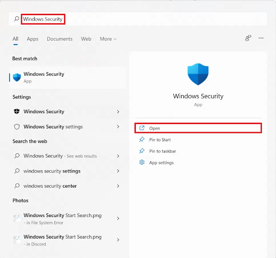Click the account/feedback icon at top right

coord(248,38)
